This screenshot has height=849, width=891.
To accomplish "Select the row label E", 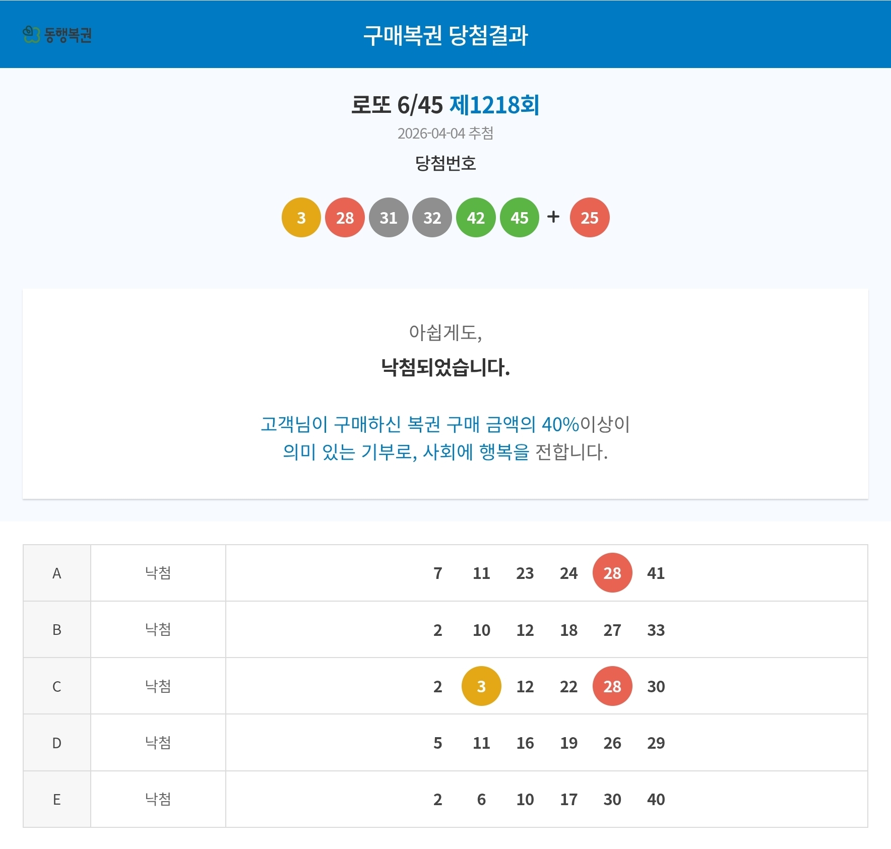I will (x=57, y=799).
